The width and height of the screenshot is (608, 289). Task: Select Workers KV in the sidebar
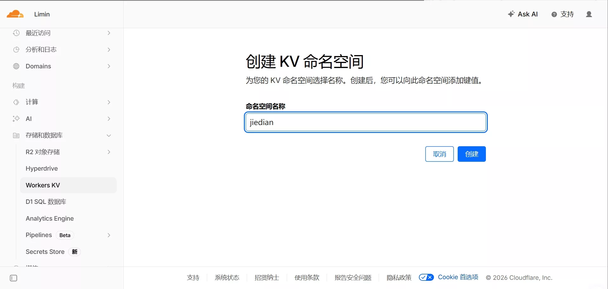68,185
